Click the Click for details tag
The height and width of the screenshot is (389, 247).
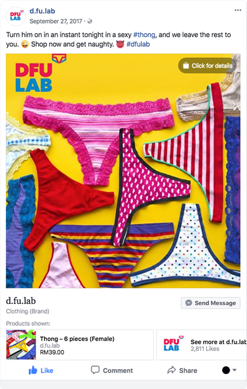coord(207,66)
